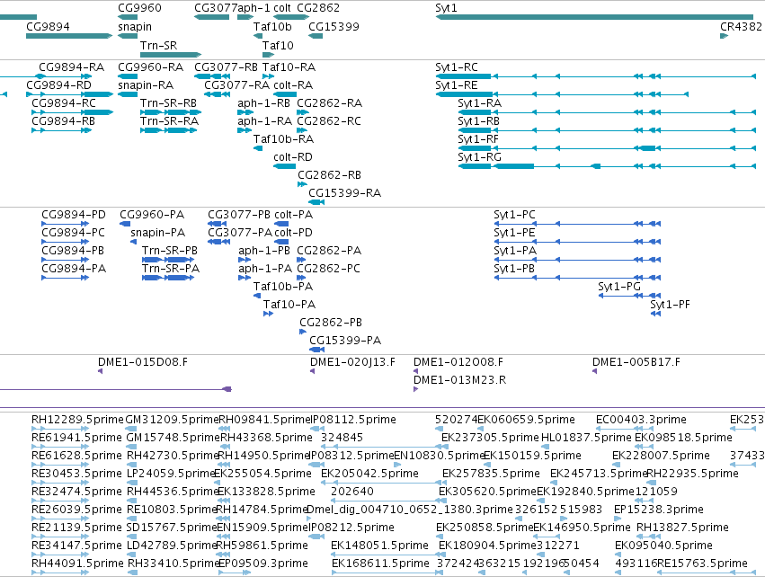Click the HL01837.5prime EST label
Viewport: 765px width, 577px height.
coord(586,437)
